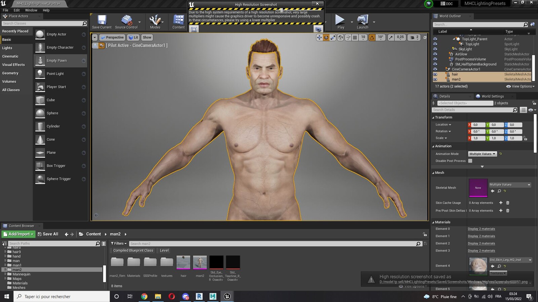Viewport: 538px width, 302px height.
Task: Toggle the scale ratio lock icon
Action: tap(525, 138)
